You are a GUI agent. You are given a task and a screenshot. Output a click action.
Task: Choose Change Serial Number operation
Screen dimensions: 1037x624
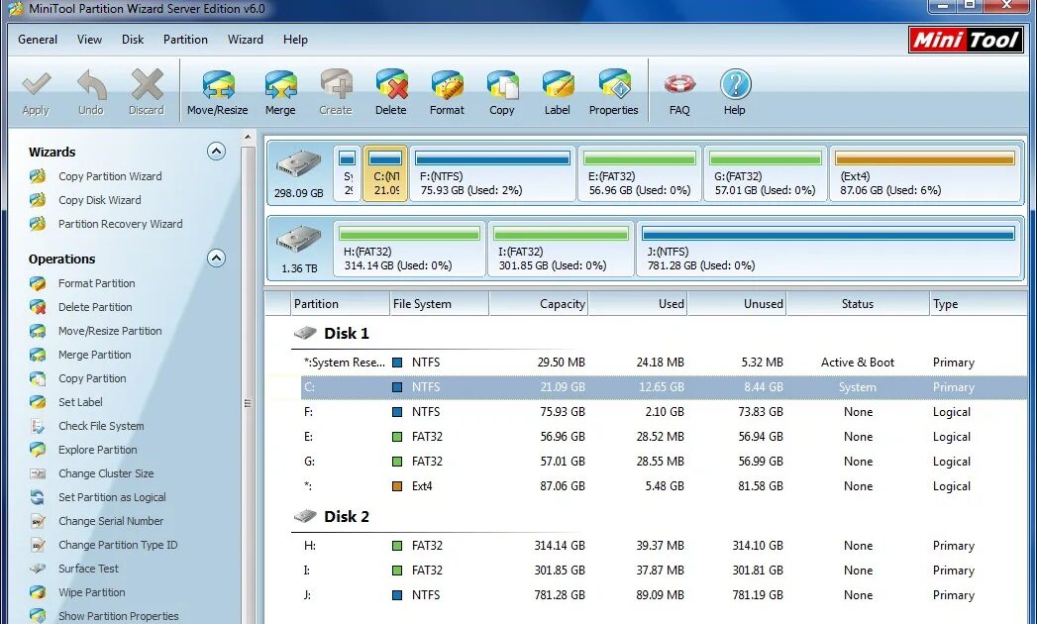pyautogui.click(x=111, y=521)
